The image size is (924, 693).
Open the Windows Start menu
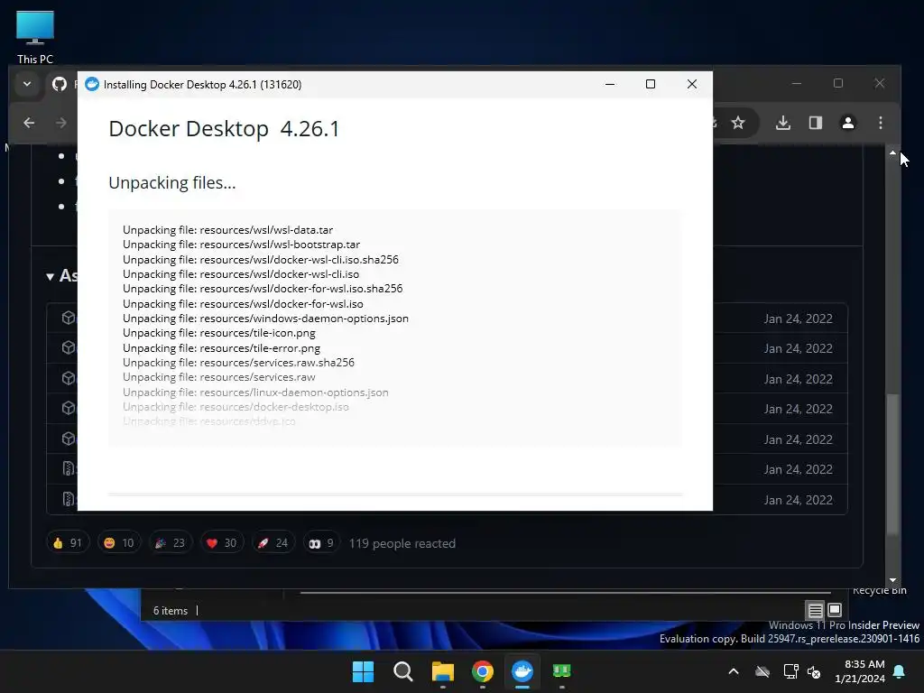[x=363, y=671]
